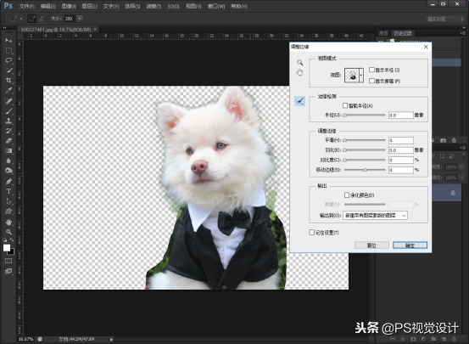The height and width of the screenshot is (344, 469).
Task: Select the Horizontal Type tool
Action: (x=8, y=191)
